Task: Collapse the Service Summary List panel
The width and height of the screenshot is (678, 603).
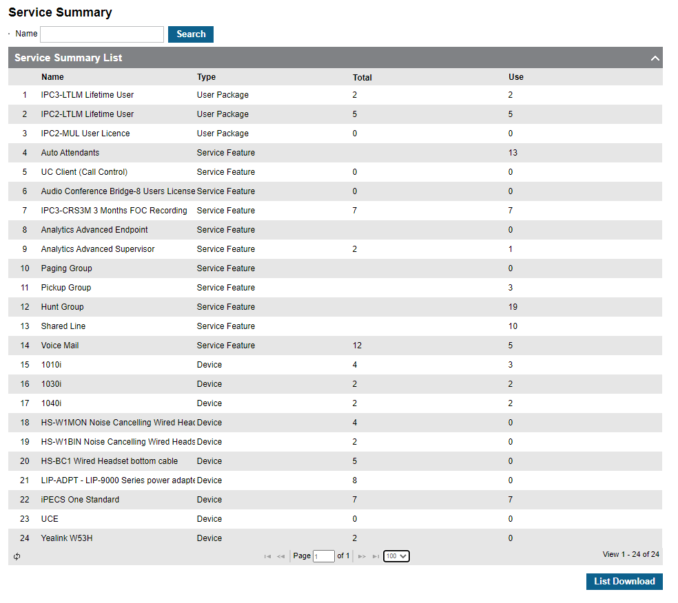Action: pos(655,58)
